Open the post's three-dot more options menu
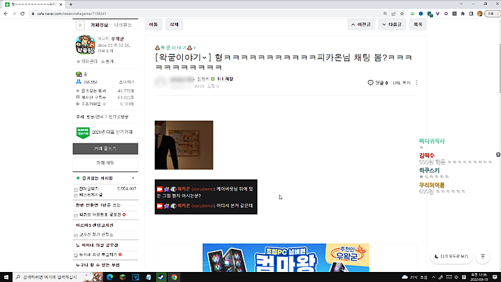The height and width of the screenshot is (282, 501). click(x=416, y=83)
